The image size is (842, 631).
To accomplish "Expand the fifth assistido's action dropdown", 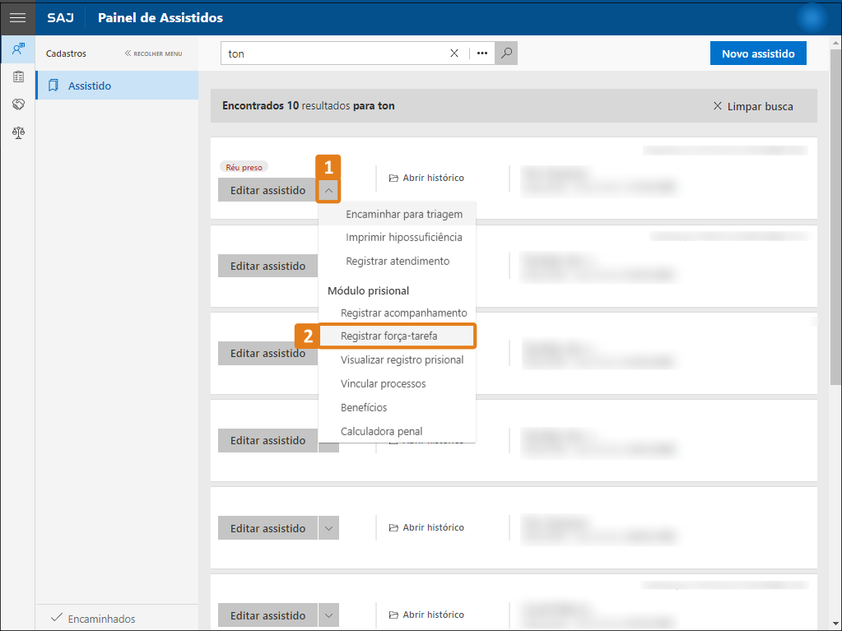I will [x=328, y=528].
